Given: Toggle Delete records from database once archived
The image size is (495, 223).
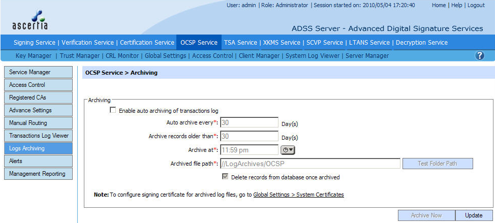Looking at the screenshot, I should point(225,177).
